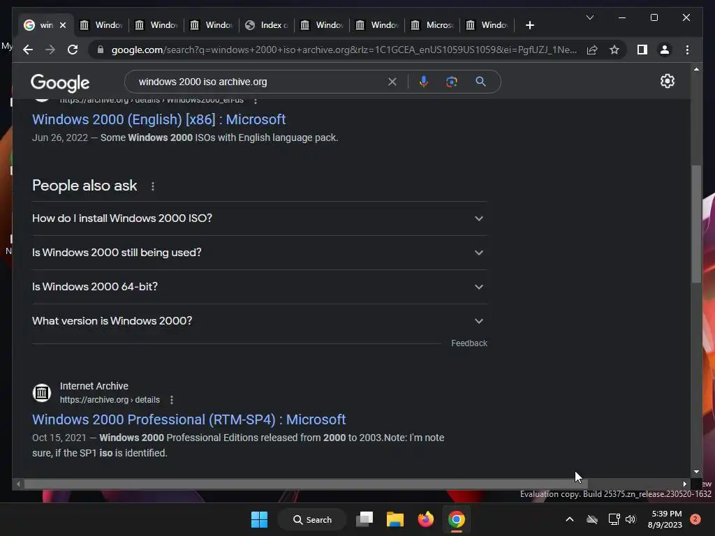Reload the current Google page
The width and height of the screenshot is (715, 536).
[73, 50]
